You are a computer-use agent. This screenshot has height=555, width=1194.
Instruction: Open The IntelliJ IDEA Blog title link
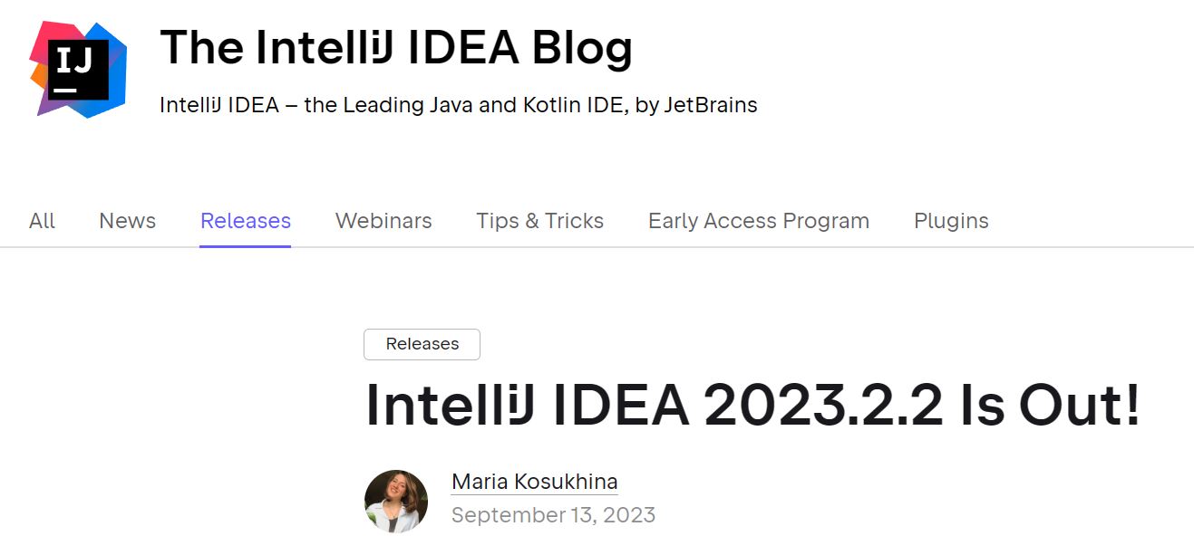coord(396,47)
